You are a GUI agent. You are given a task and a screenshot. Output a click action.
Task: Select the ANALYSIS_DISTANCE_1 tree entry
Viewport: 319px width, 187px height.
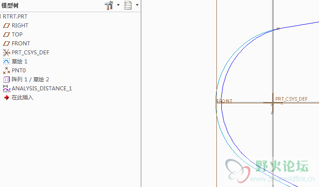pos(42,89)
